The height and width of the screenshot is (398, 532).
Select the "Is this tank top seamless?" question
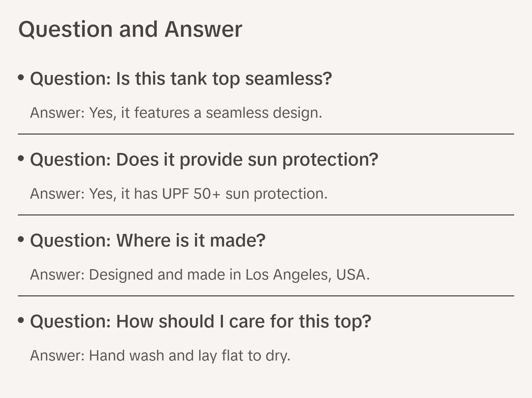181,79
